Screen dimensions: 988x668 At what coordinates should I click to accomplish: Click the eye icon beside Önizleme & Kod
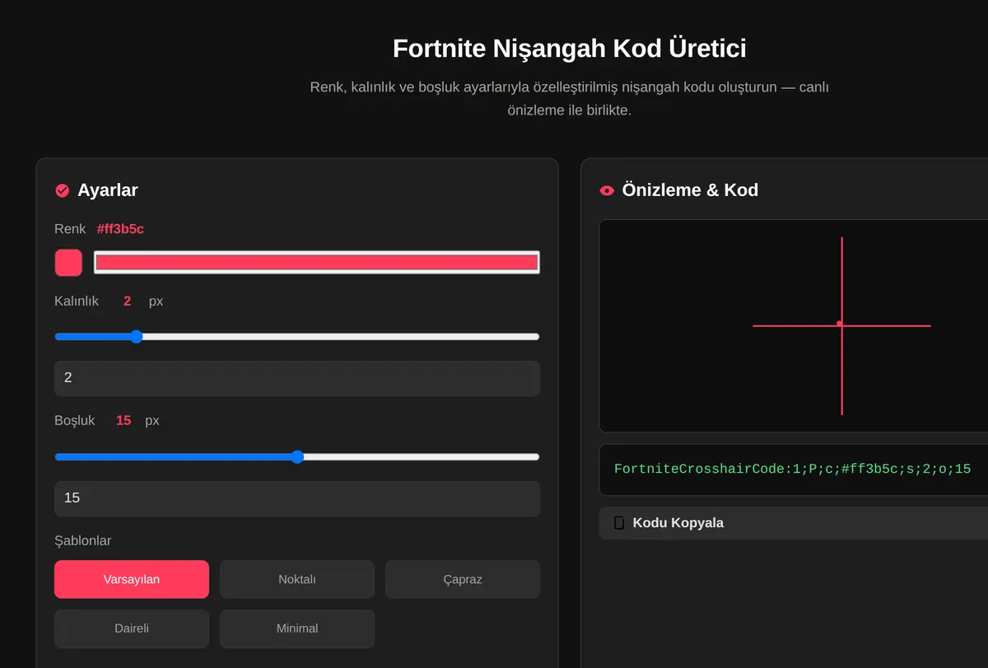[607, 190]
